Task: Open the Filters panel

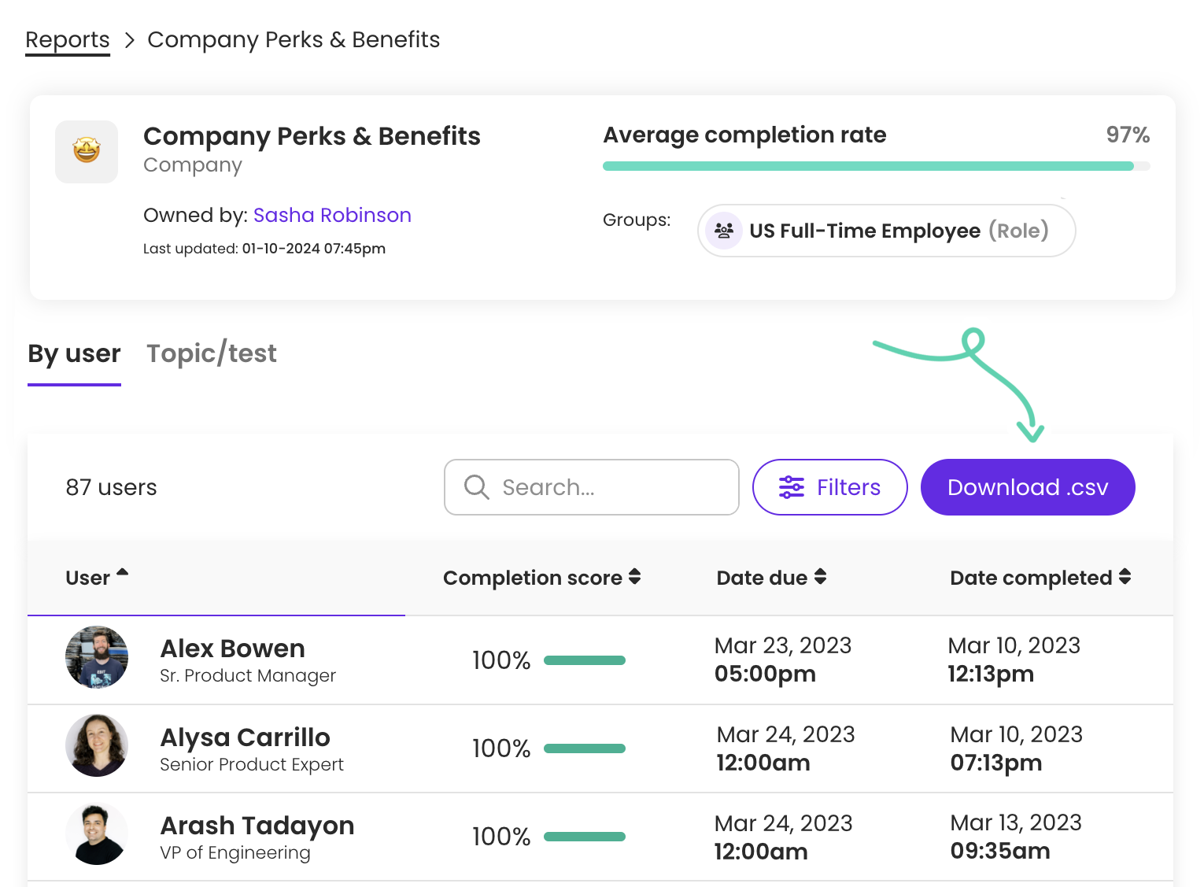Action: pyautogui.click(x=829, y=487)
